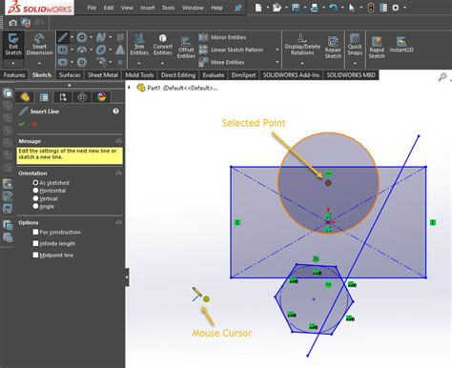Screen dimensions: 452x368
Task: Choose the Offset Entities tool
Action: click(186, 48)
